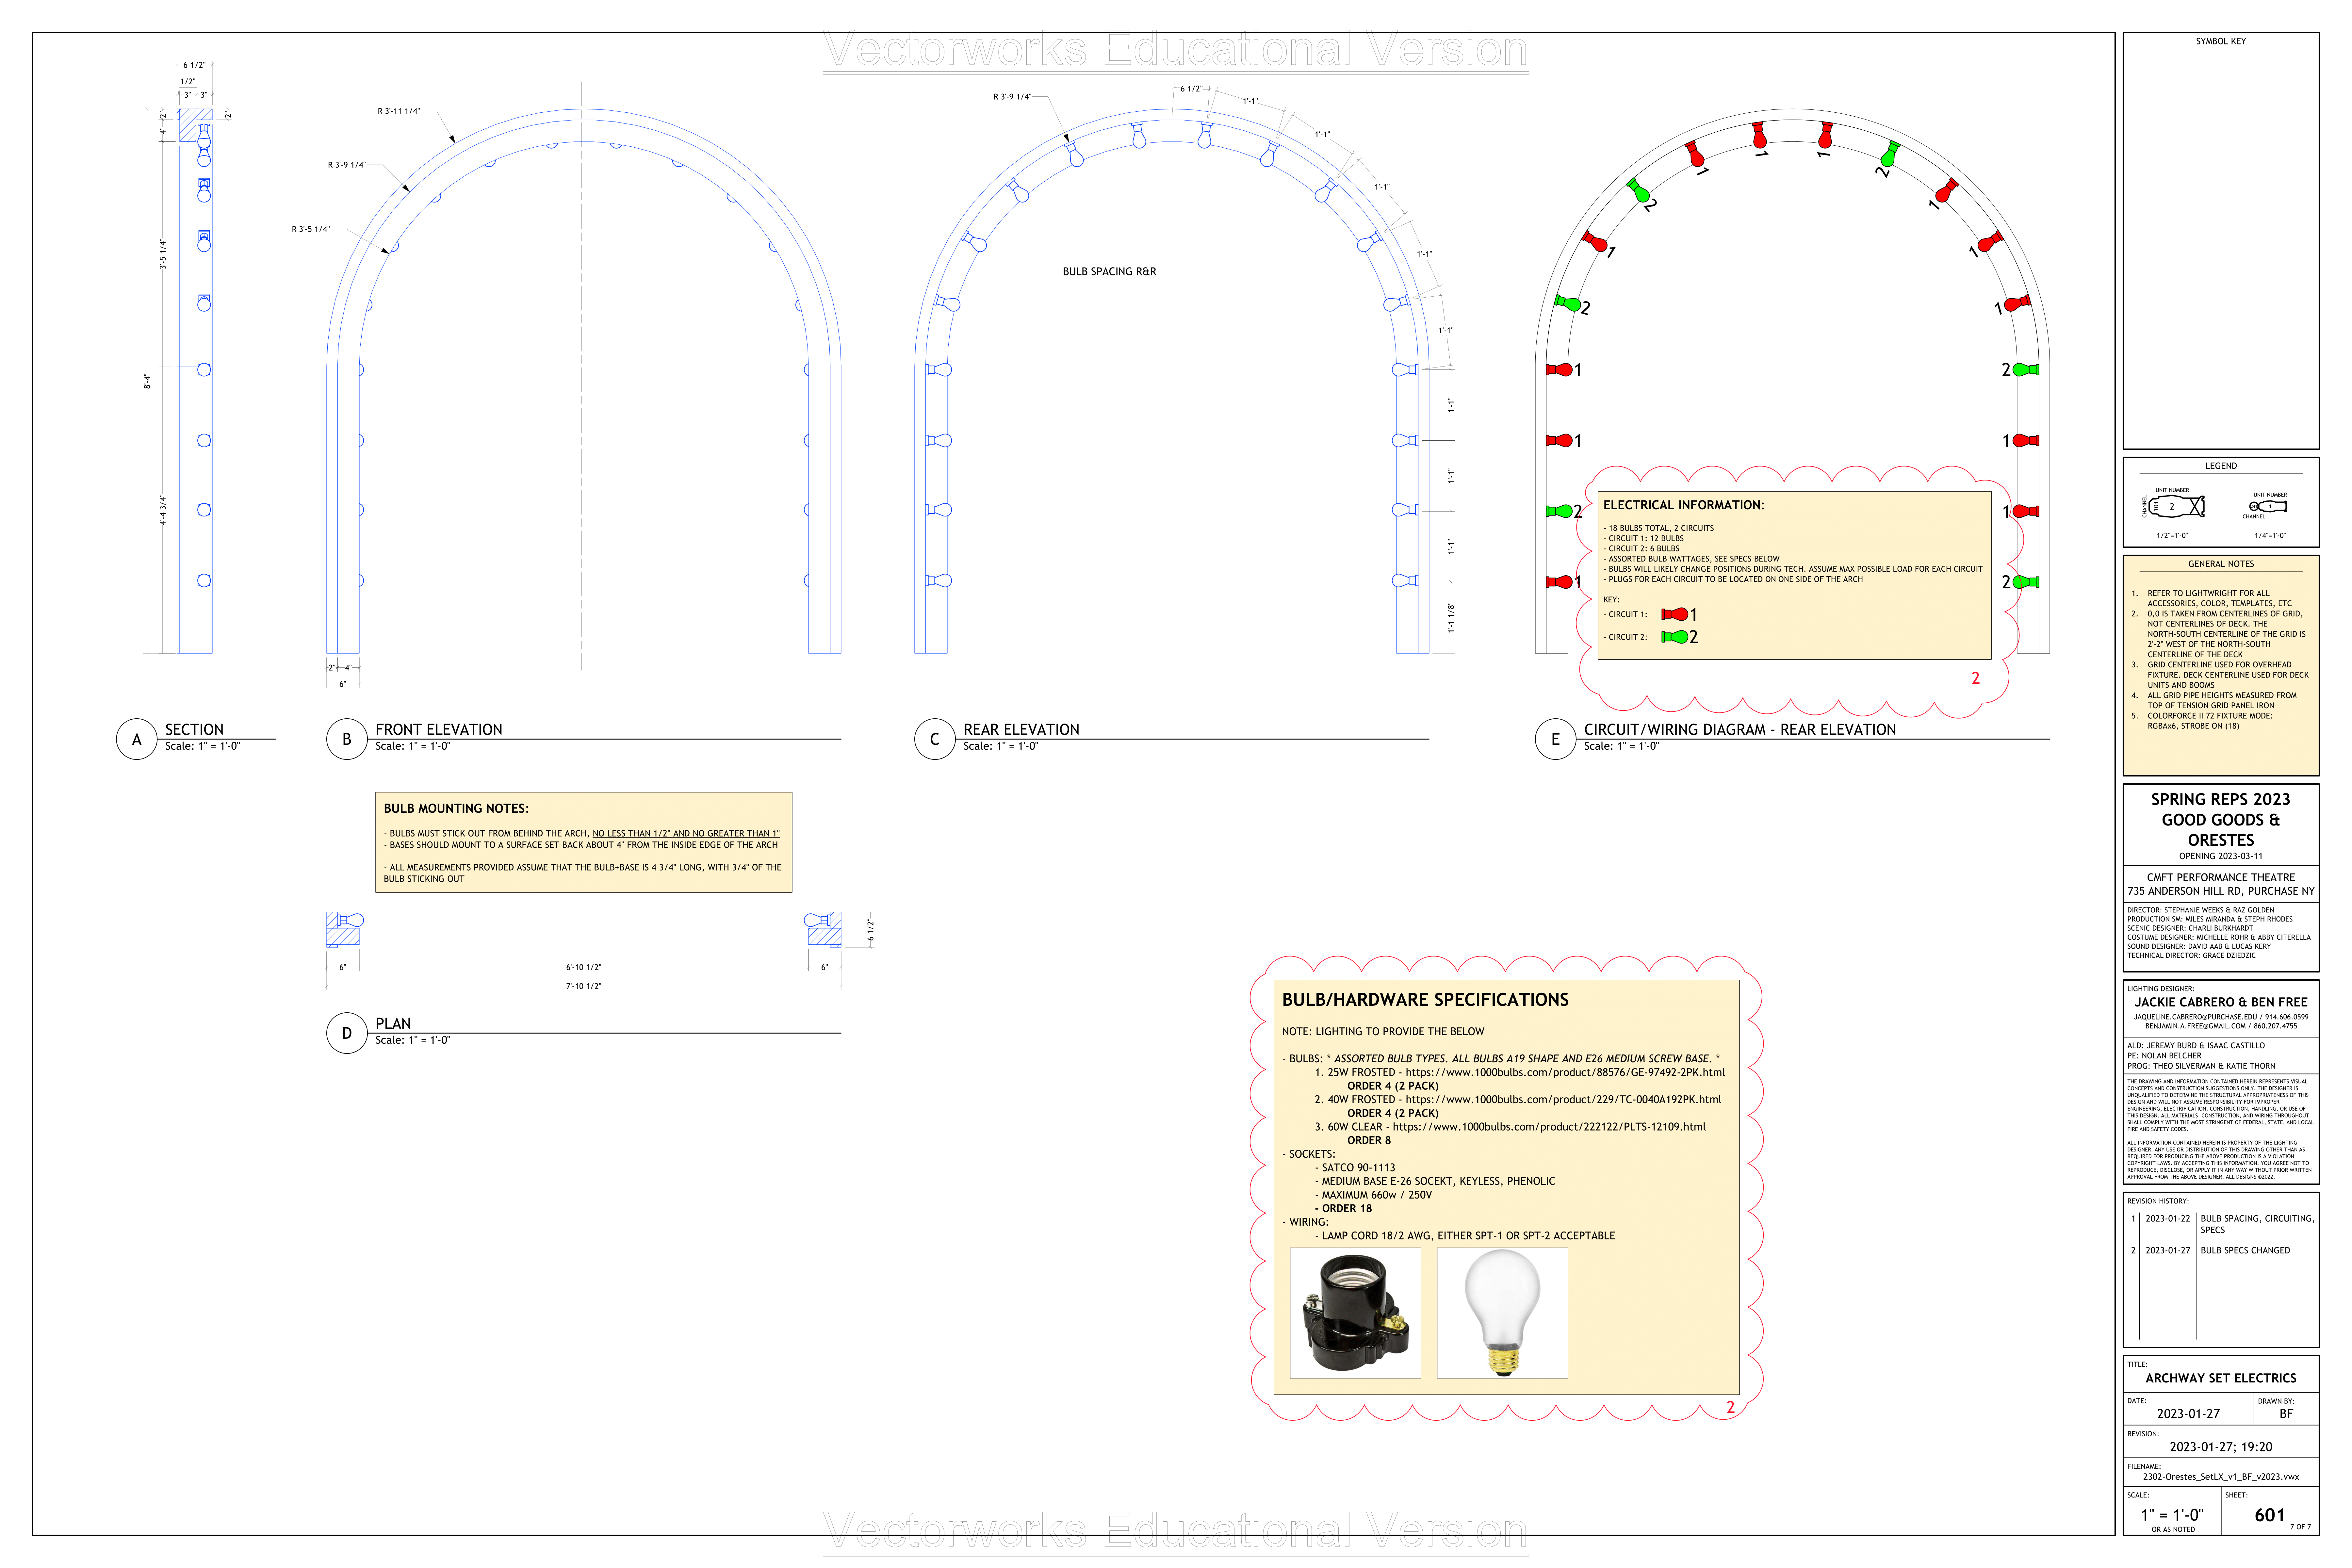Click the view marker circle labeled E
This screenshot has height=1568, width=2352.
tap(1555, 739)
